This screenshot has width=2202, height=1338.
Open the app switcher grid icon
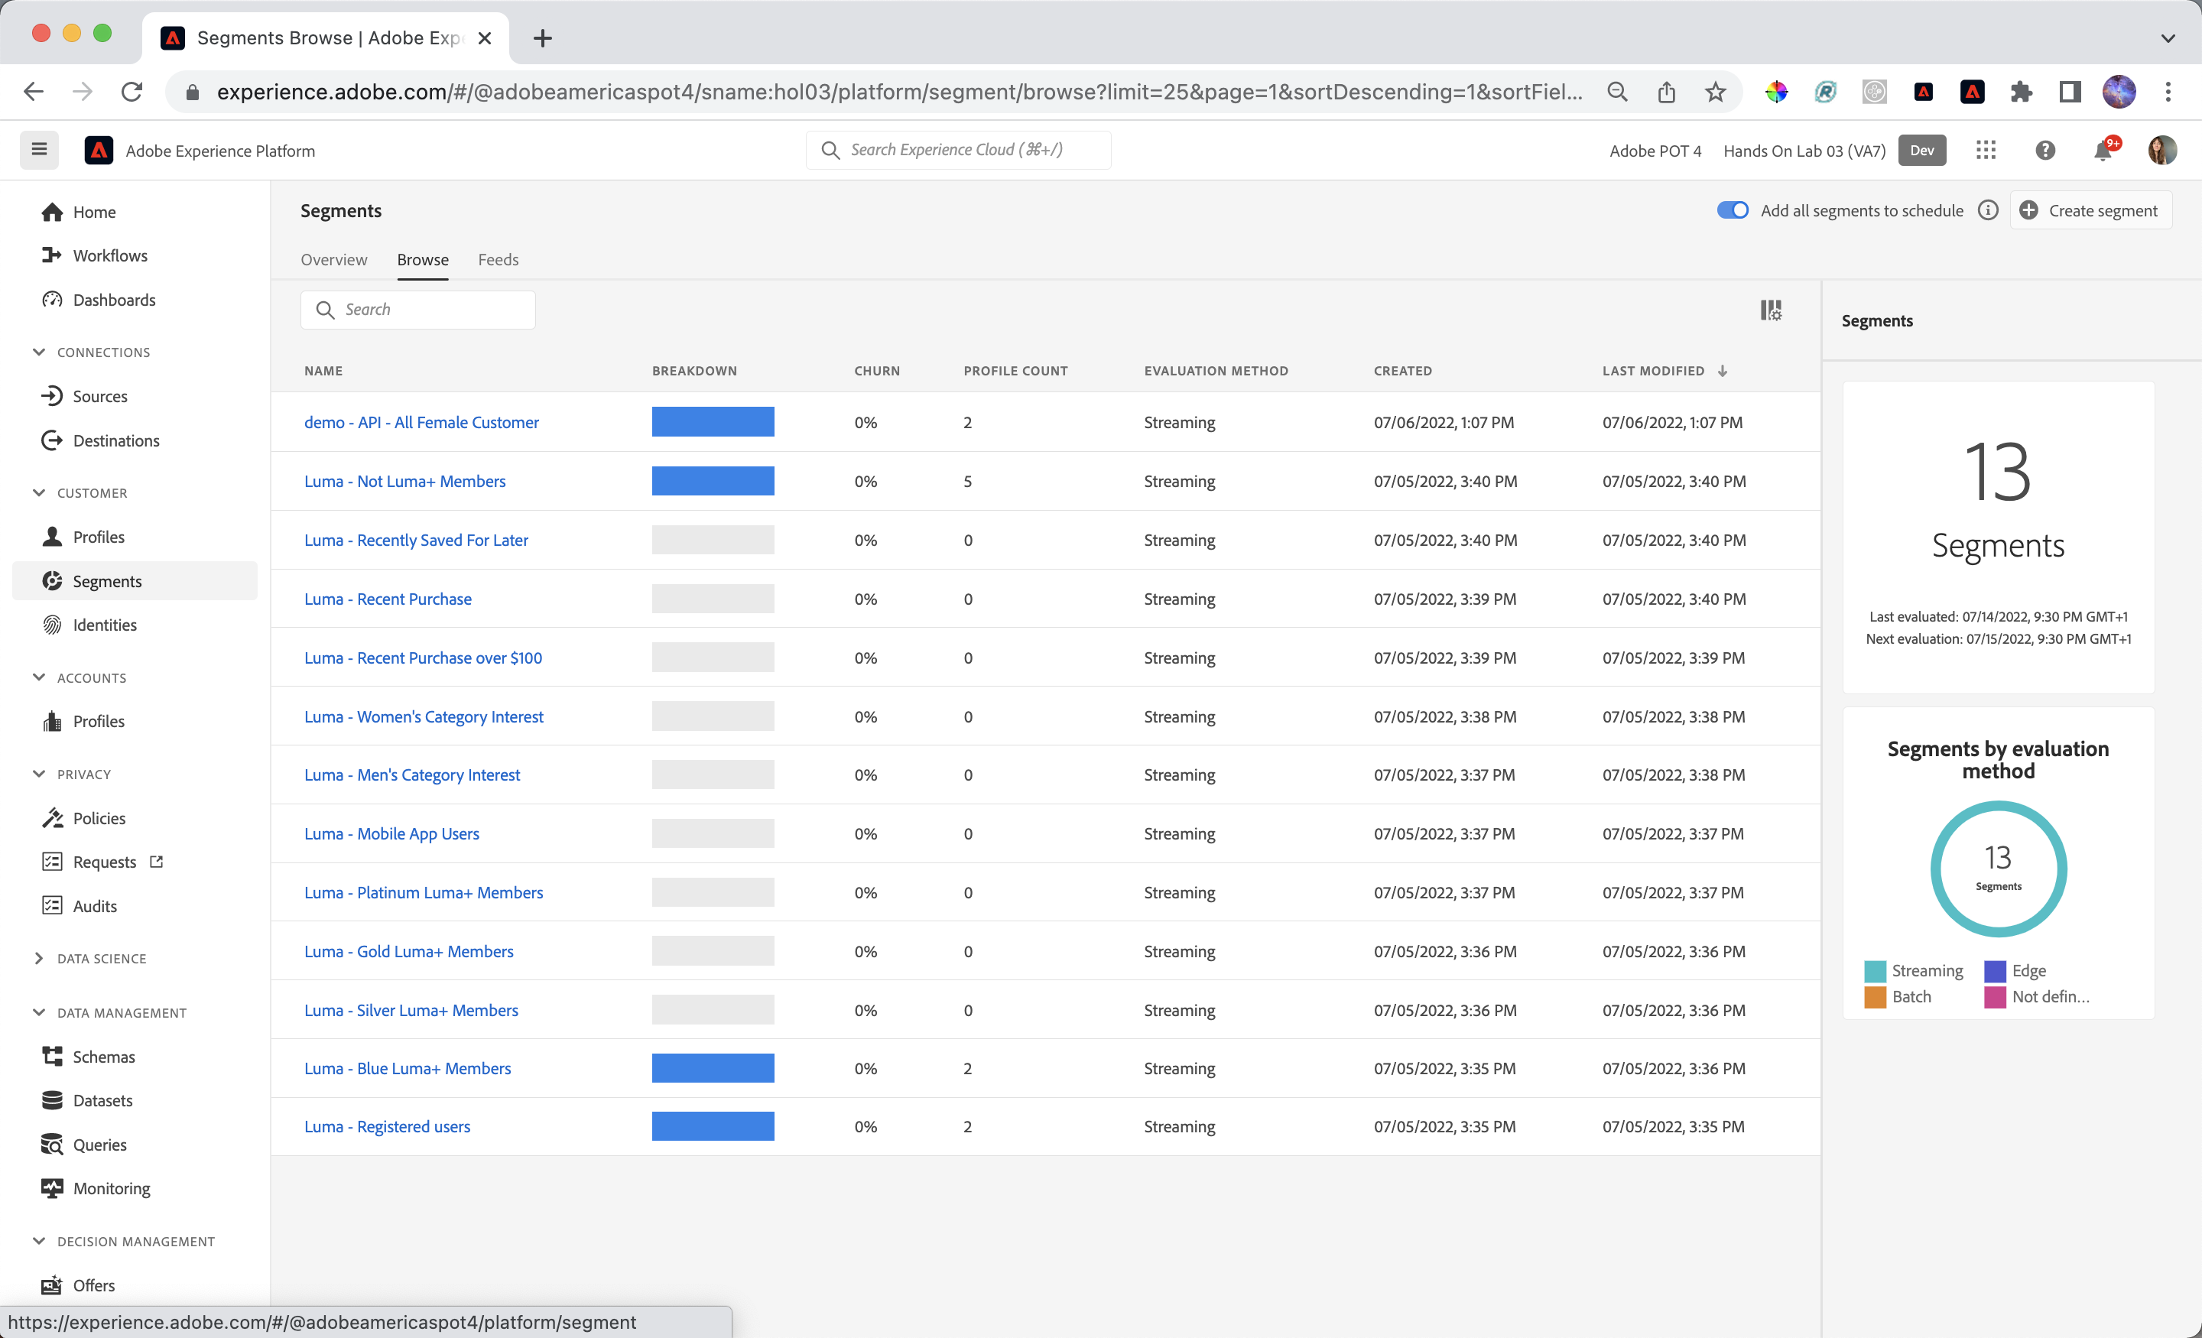1986,150
